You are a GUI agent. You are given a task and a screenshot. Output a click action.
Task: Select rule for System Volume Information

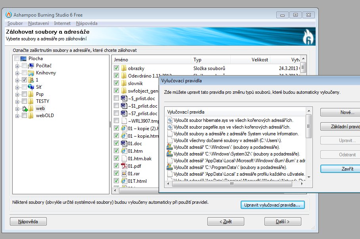point(236,134)
